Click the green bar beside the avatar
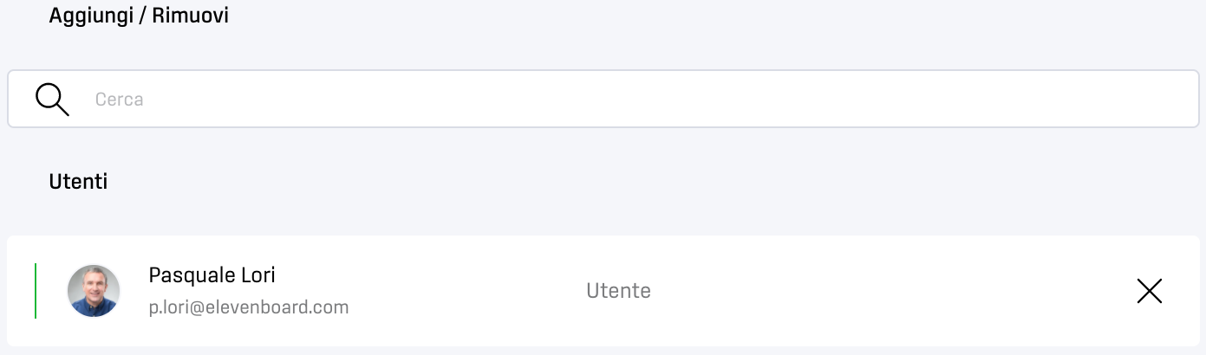 tap(36, 291)
